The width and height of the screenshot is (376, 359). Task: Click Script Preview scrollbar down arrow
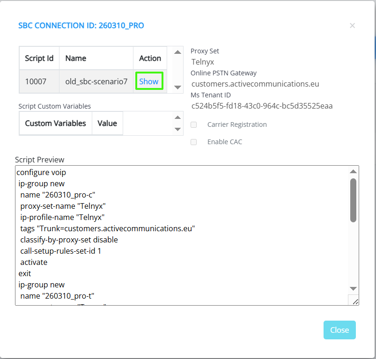354,289
